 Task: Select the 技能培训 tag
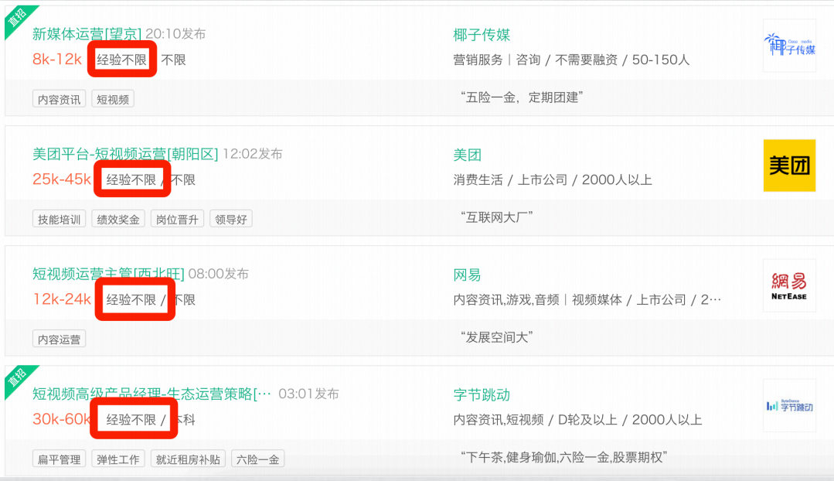tap(59, 219)
